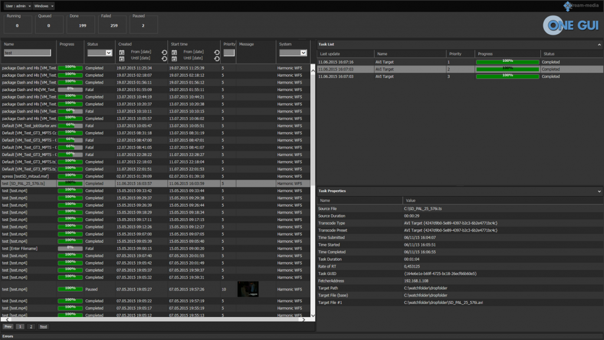Go to page 2 of jobs
The width and height of the screenshot is (604, 340).
click(x=31, y=326)
